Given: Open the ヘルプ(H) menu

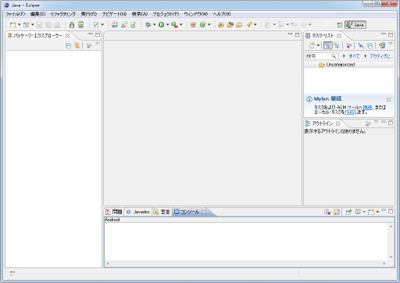Looking at the screenshot, I should pyautogui.click(x=222, y=14).
